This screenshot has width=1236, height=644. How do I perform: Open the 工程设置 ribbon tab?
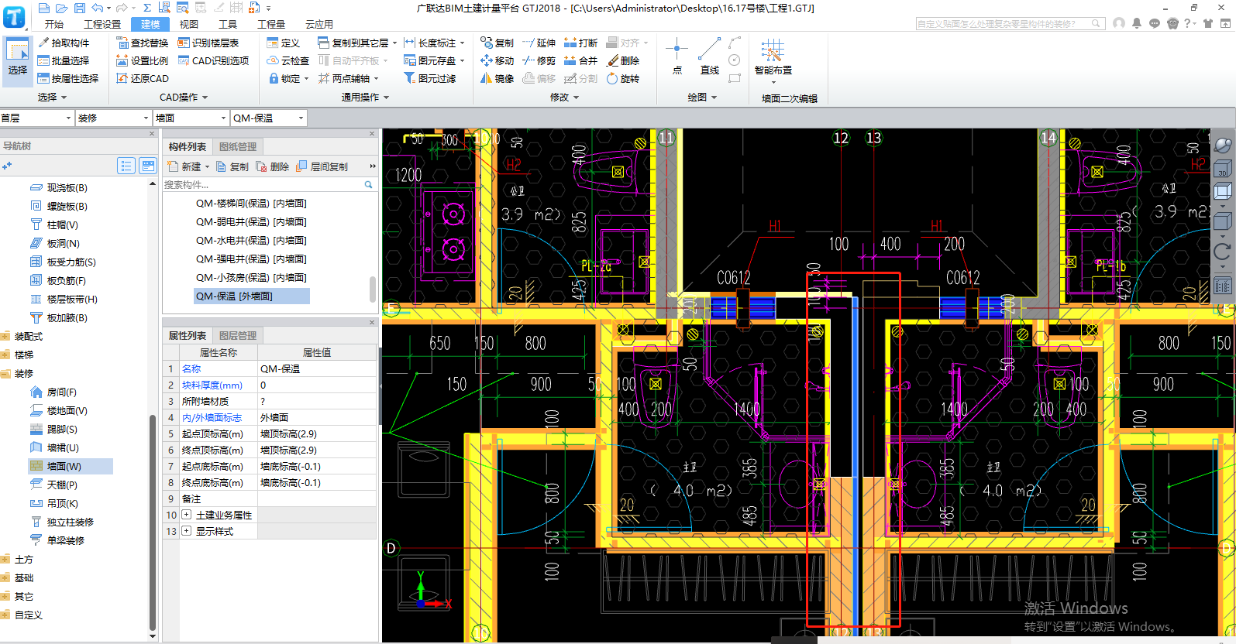point(102,24)
